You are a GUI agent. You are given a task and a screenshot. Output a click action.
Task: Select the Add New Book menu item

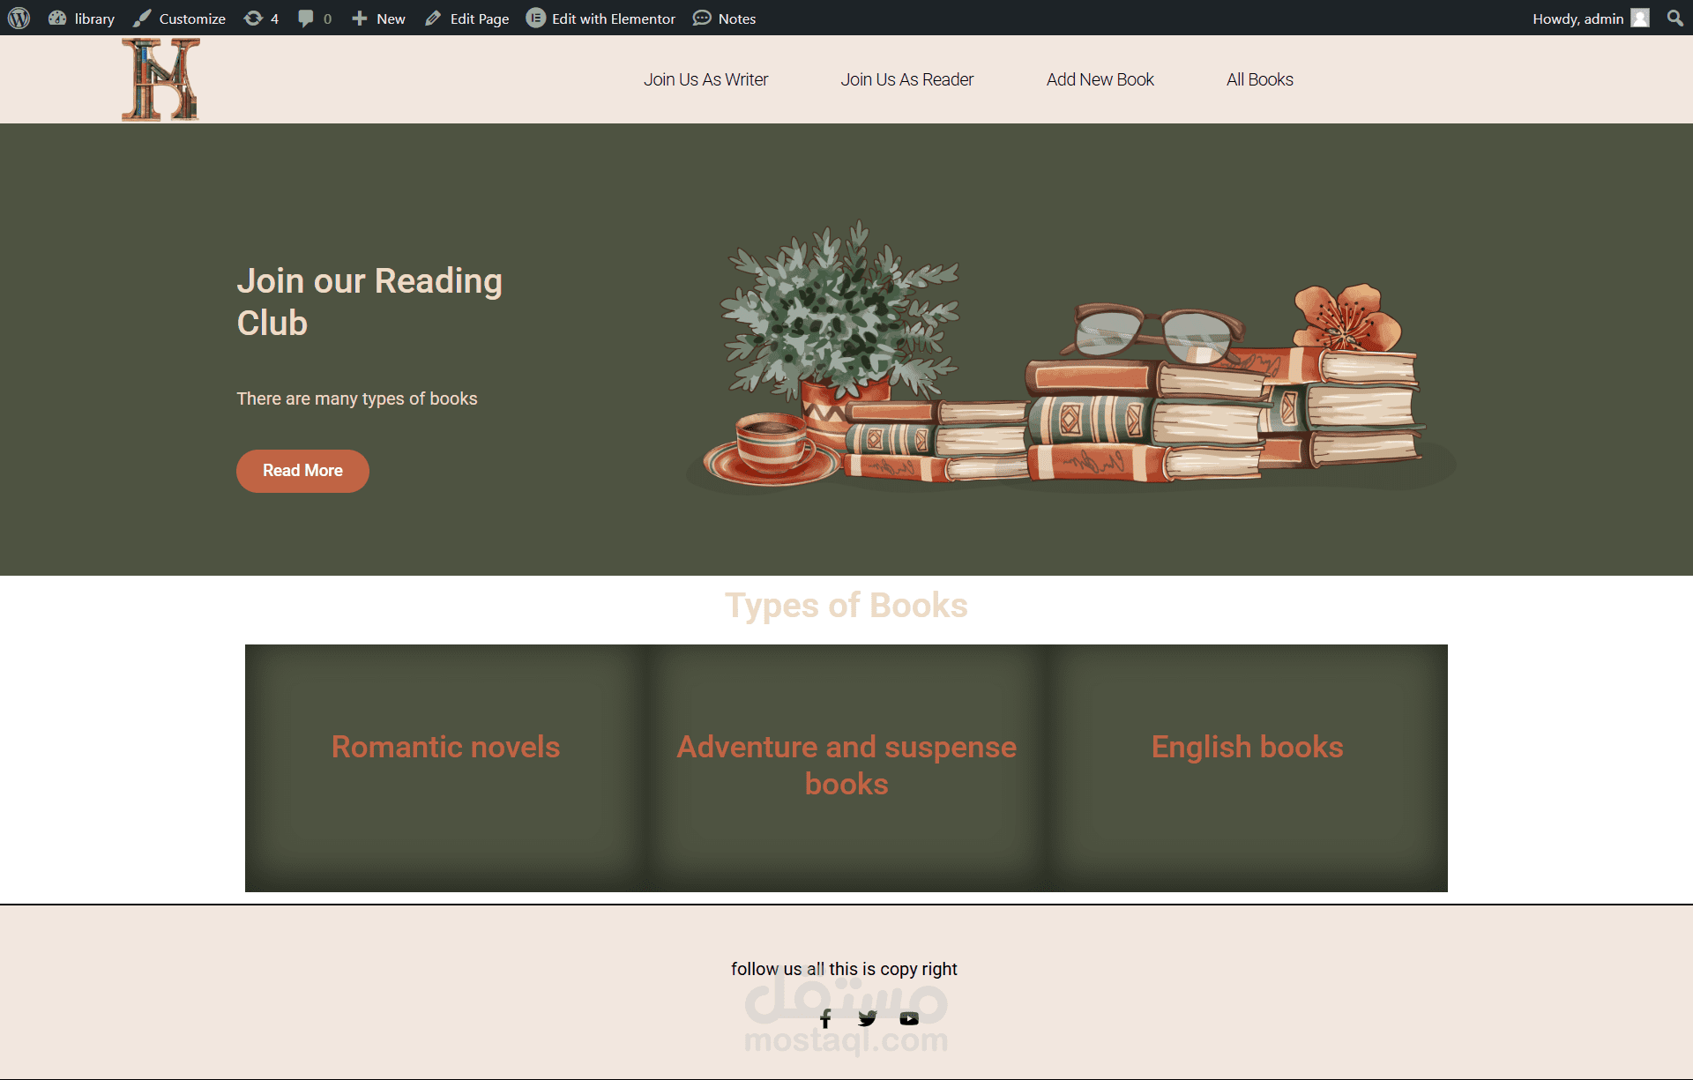(1100, 79)
